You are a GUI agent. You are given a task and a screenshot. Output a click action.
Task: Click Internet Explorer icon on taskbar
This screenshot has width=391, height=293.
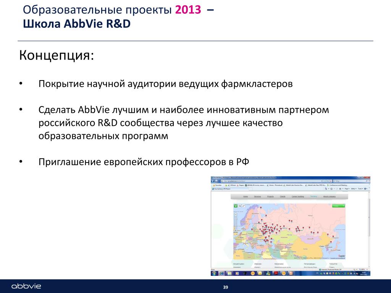pyautogui.click(x=221, y=273)
